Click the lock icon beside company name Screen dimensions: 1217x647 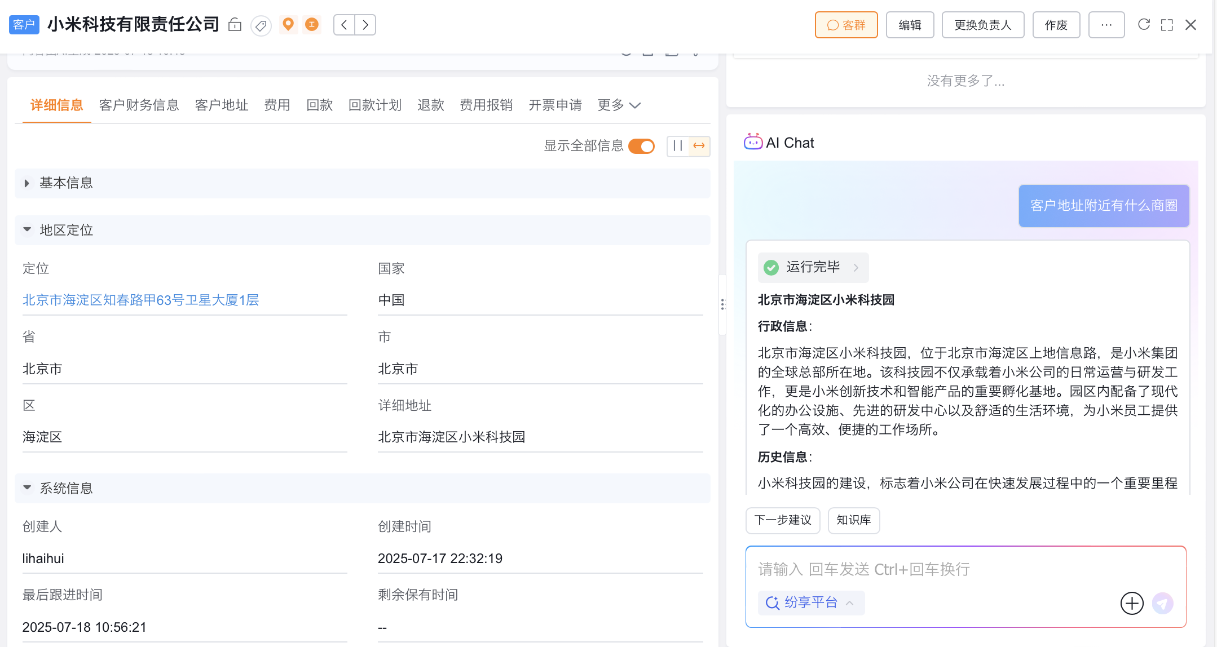pos(235,25)
